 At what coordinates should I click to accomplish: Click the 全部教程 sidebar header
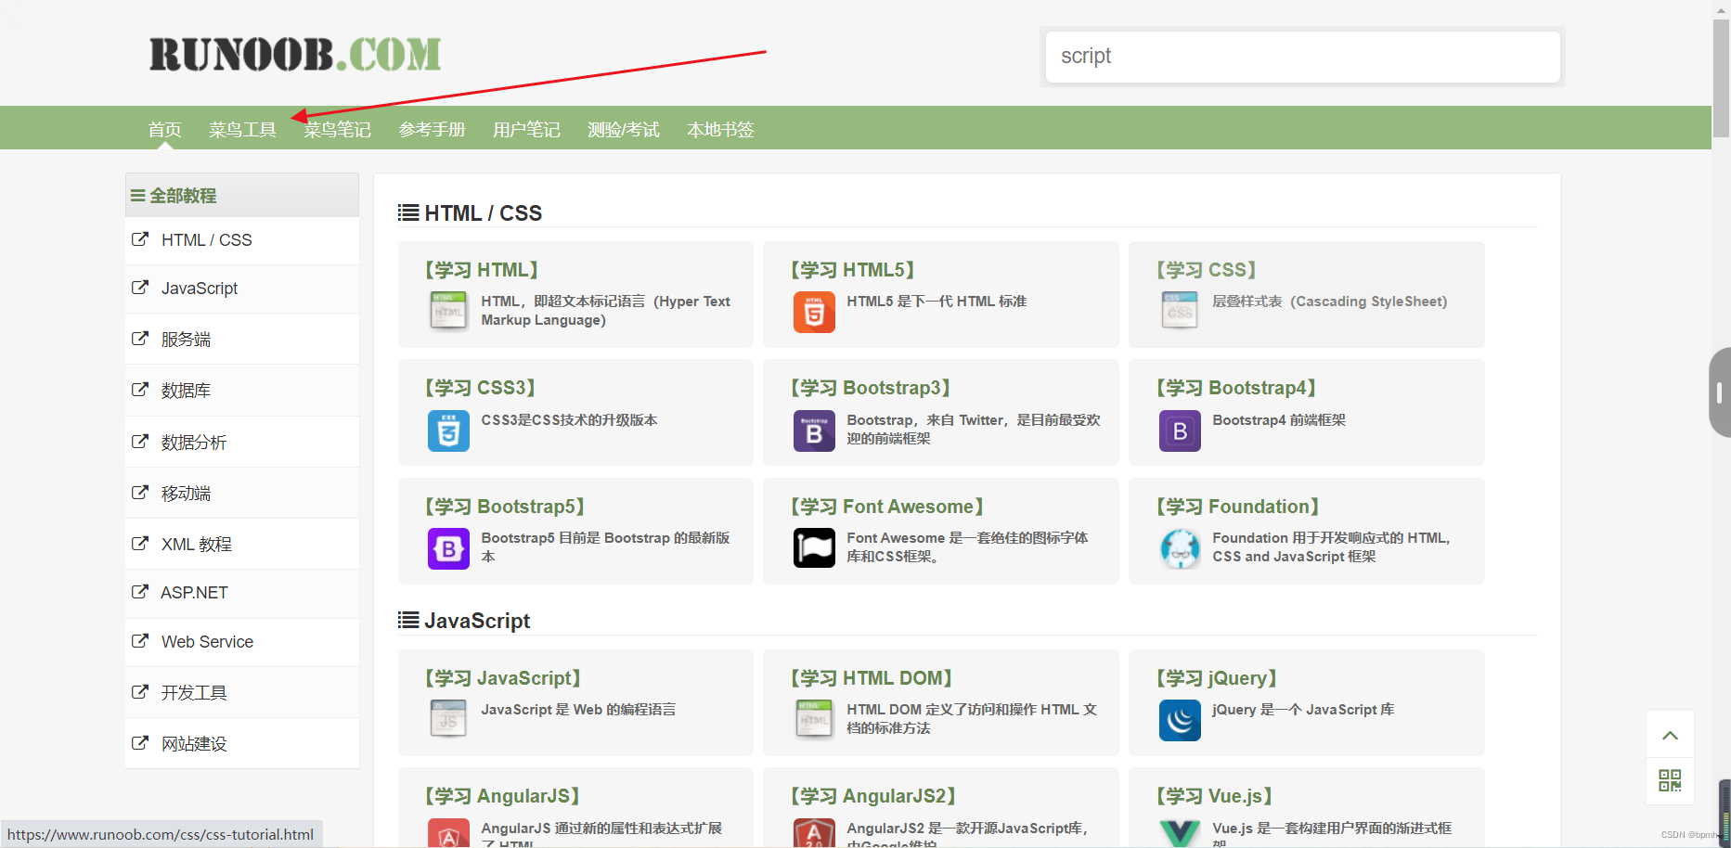(242, 196)
